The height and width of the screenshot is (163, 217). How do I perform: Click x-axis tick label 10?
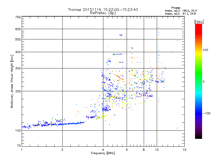click(x=157, y=150)
